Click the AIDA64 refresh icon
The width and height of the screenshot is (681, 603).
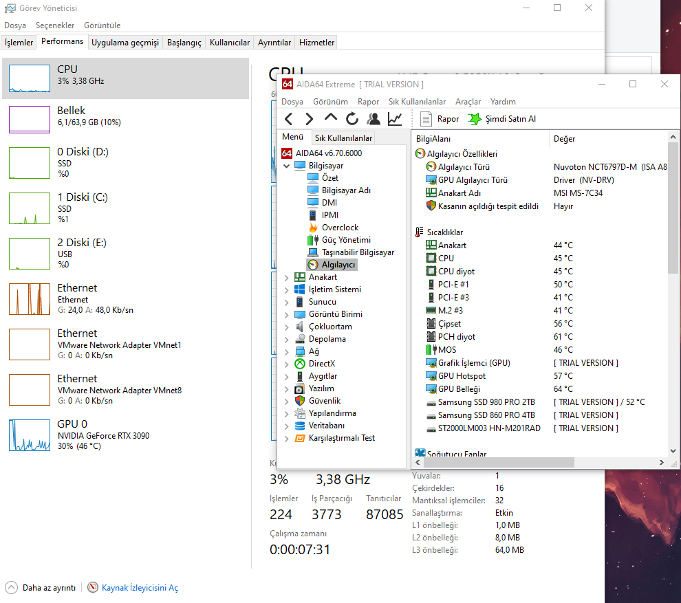pyautogui.click(x=352, y=119)
